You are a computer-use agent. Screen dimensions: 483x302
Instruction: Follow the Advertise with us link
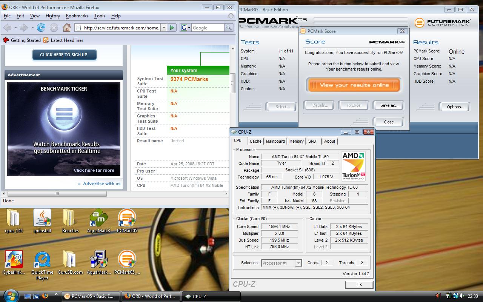click(x=102, y=184)
